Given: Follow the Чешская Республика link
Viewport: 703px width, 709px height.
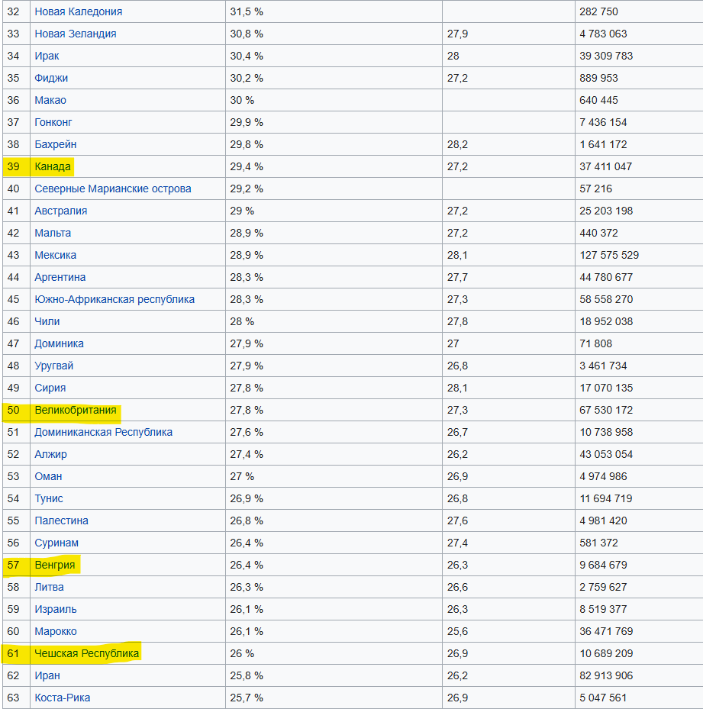Looking at the screenshot, I should pyautogui.click(x=87, y=653).
